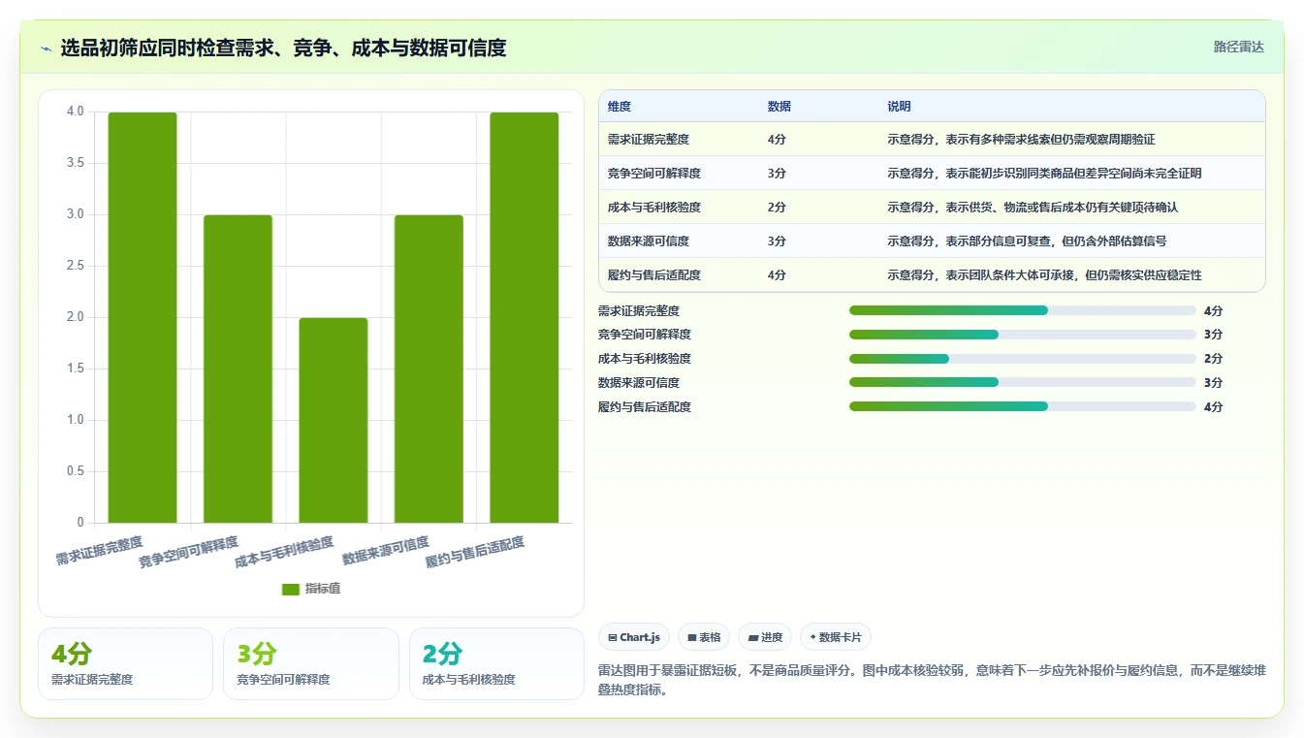Select the 数据卡片 tag chip

(836, 637)
